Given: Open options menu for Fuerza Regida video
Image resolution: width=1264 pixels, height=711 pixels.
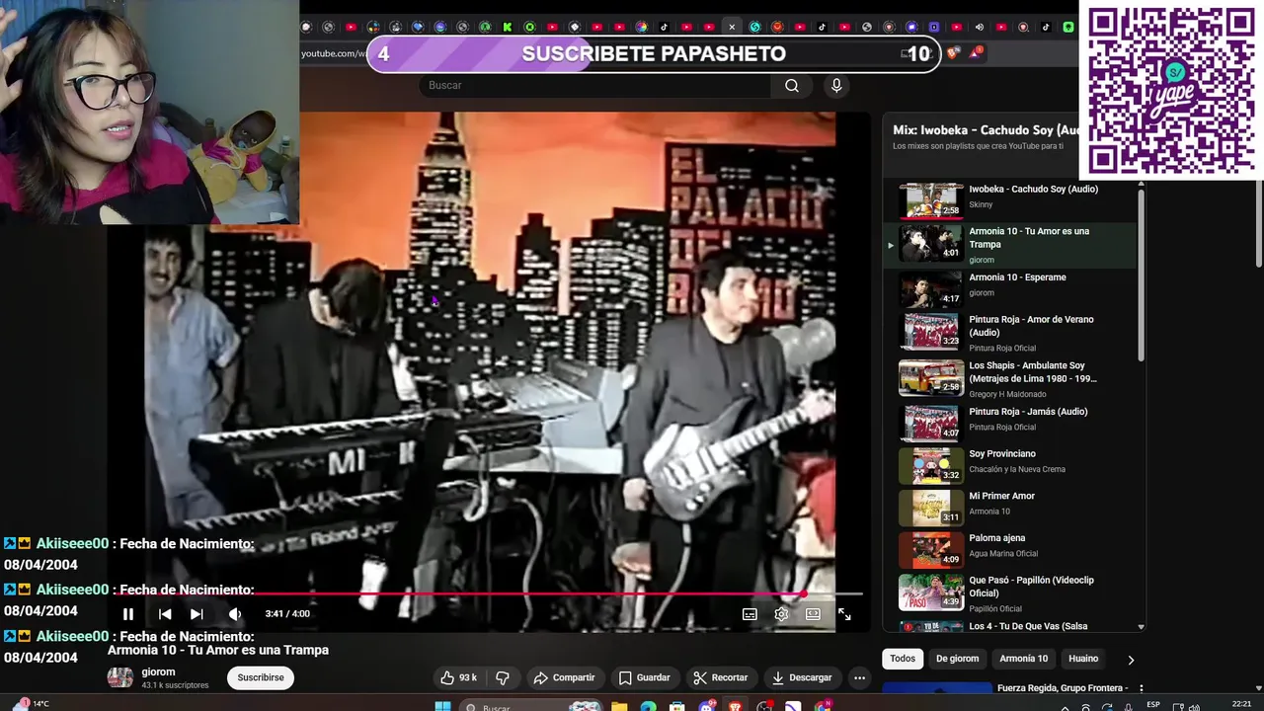Looking at the screenshot, I should [x=1141, y=688].
